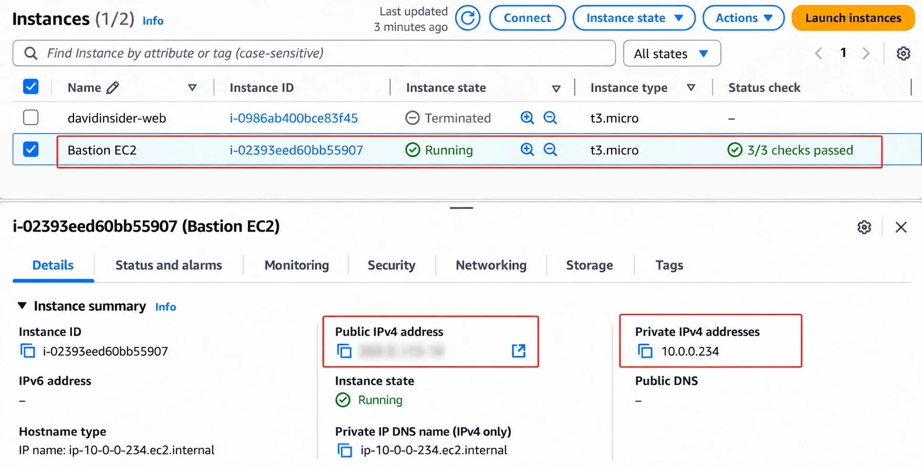Click the search magnifier icon

point(31,53)
